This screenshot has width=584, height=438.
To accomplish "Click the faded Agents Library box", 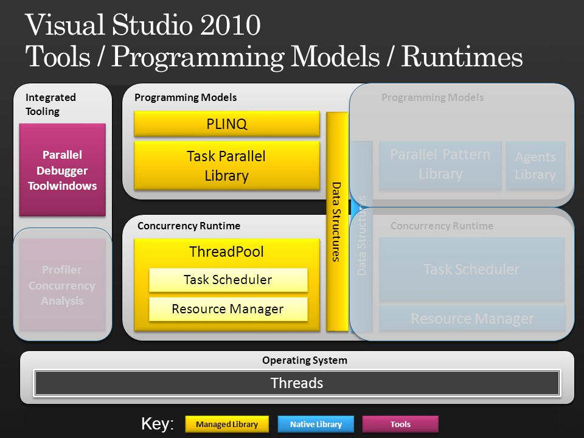I will pos(535,165).
